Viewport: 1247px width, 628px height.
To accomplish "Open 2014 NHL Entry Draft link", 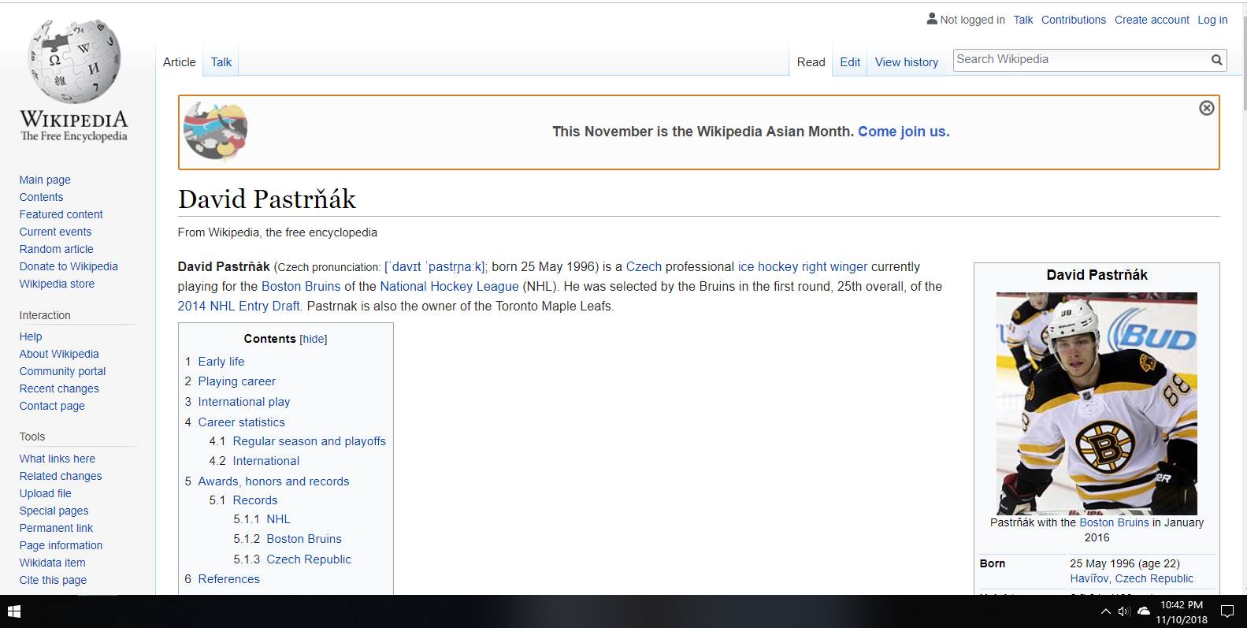I will coord(240,307).
